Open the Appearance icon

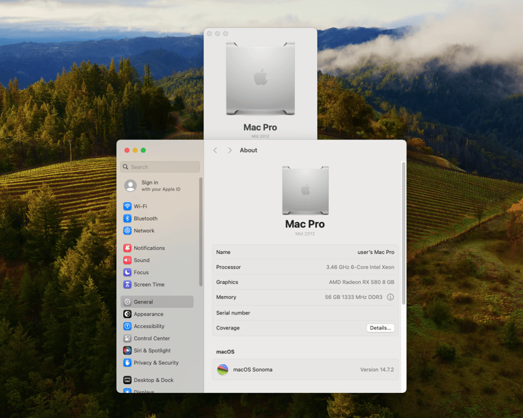127,314
